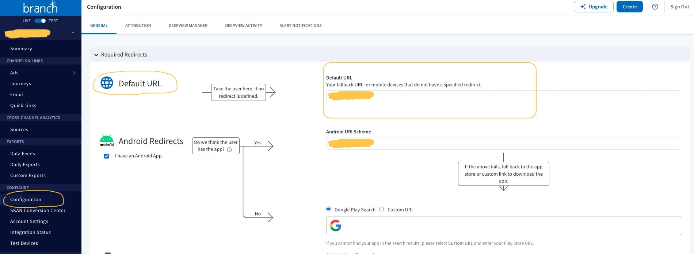The width and height of the screenshot is (694, 254).
Task: Expand the Ads submenu arrow
Action: pyautogui.click(x=74, y=73)
